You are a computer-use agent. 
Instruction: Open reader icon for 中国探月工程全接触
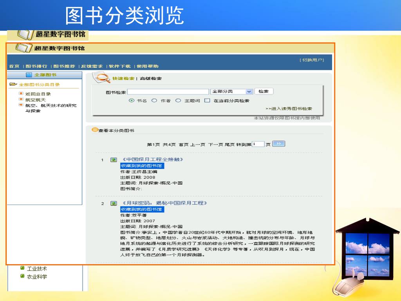click(x=114, y=160)
